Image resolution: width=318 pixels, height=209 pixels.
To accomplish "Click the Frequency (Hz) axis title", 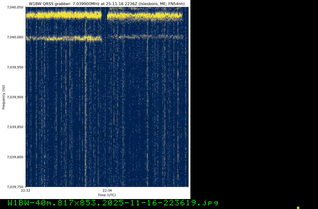I will tap(4, 97).
